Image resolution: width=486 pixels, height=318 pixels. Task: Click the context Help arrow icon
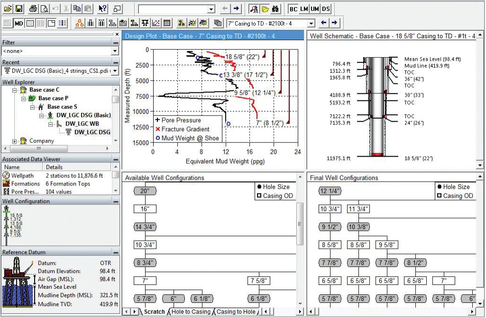102,9
